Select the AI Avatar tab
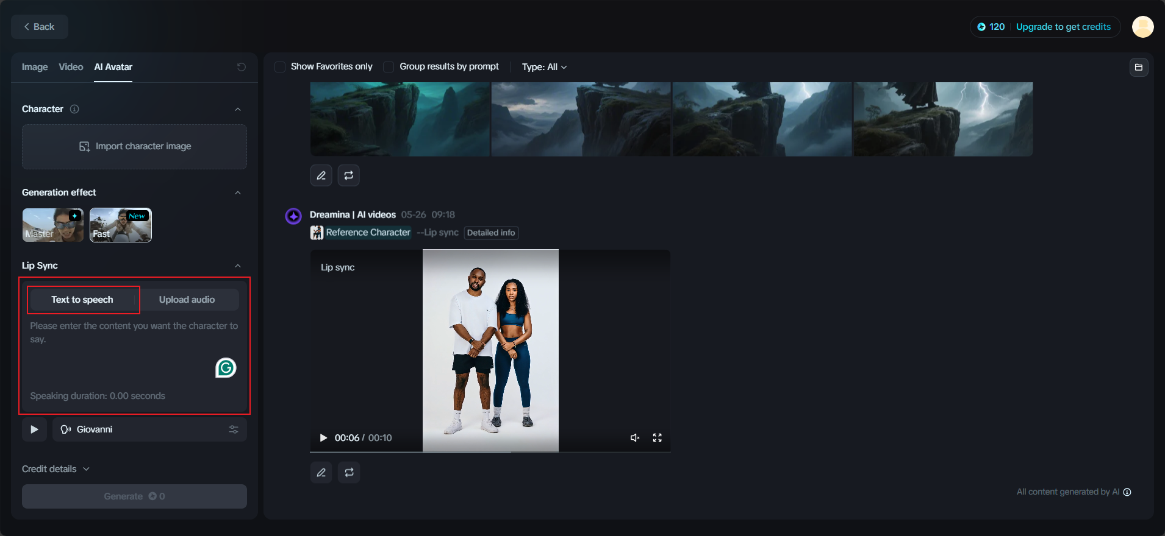The image size is (1165, 536). pyautogui.click(x=113, y=67)
